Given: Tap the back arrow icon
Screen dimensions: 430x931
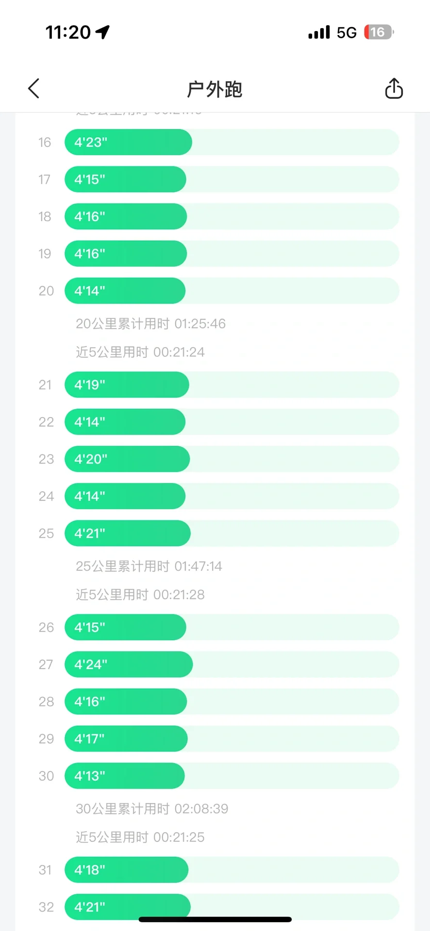Looking at the screenshot, I should [33, 89].
